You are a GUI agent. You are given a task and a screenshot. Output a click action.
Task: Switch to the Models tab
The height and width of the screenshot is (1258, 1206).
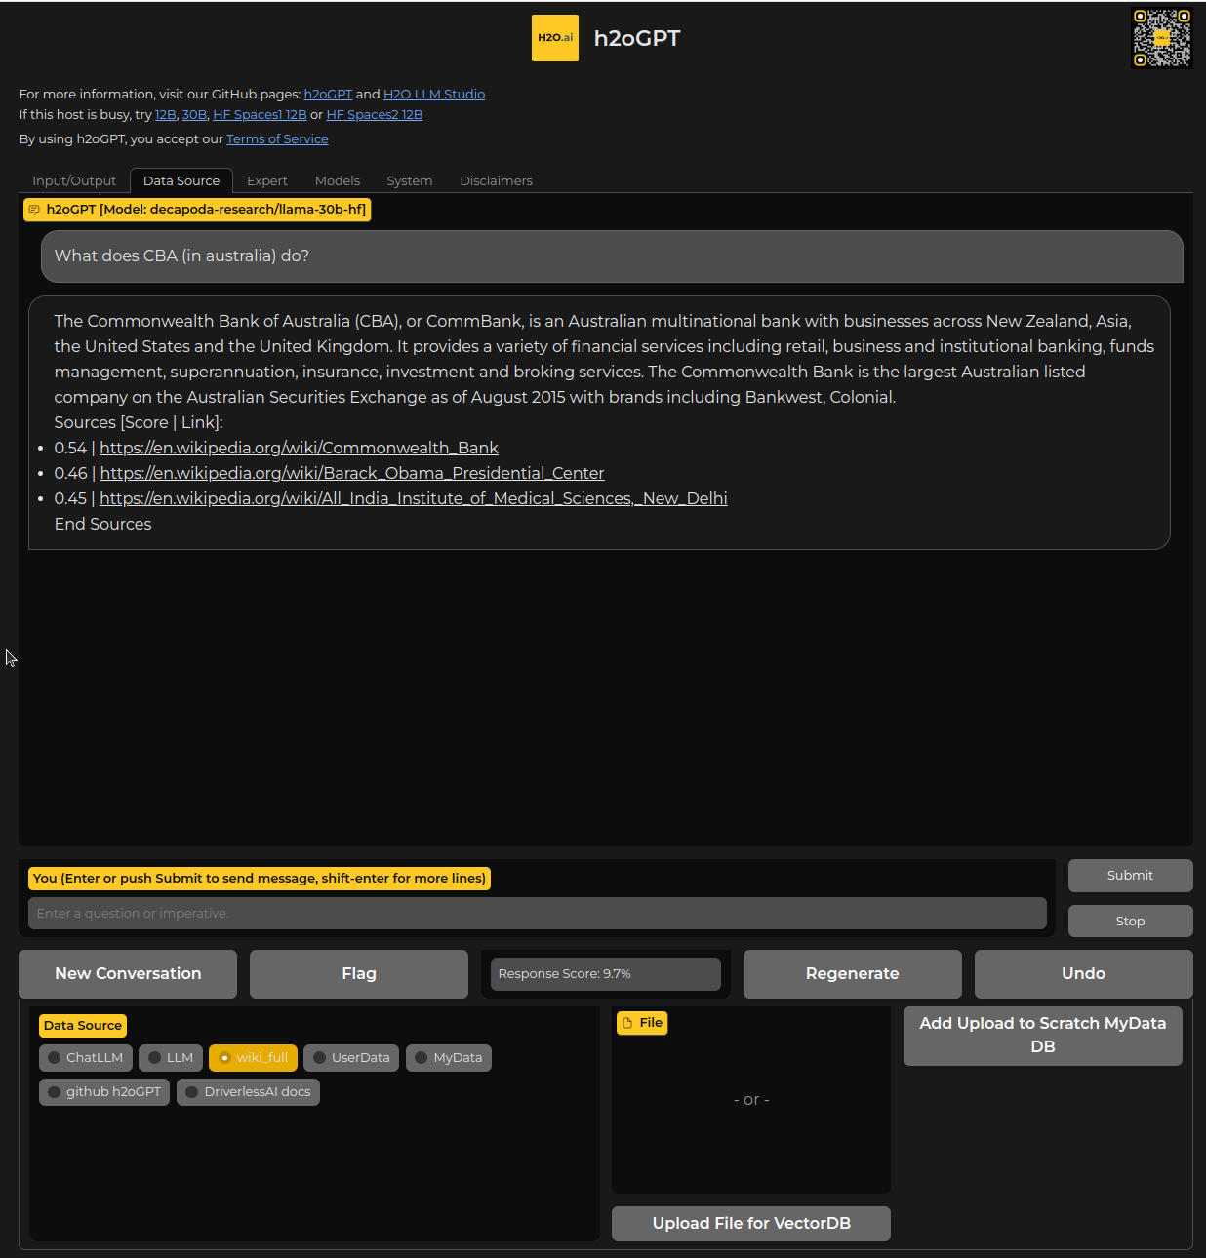click(337, 180)
